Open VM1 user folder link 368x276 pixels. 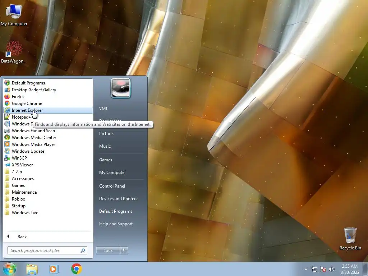pyautogui.click(x=103, y=109)
